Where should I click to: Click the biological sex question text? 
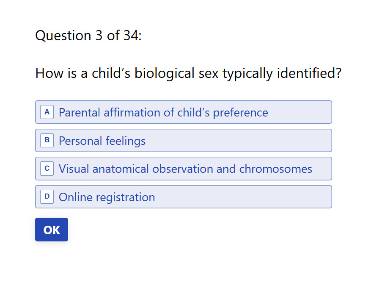188,73
